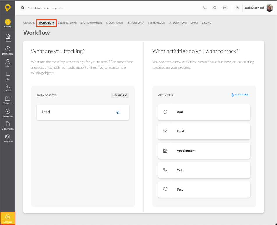This screenshot has height=225, width=277.
Task: Click the Appointment calendar icon
Action: [x=165, y=151]
